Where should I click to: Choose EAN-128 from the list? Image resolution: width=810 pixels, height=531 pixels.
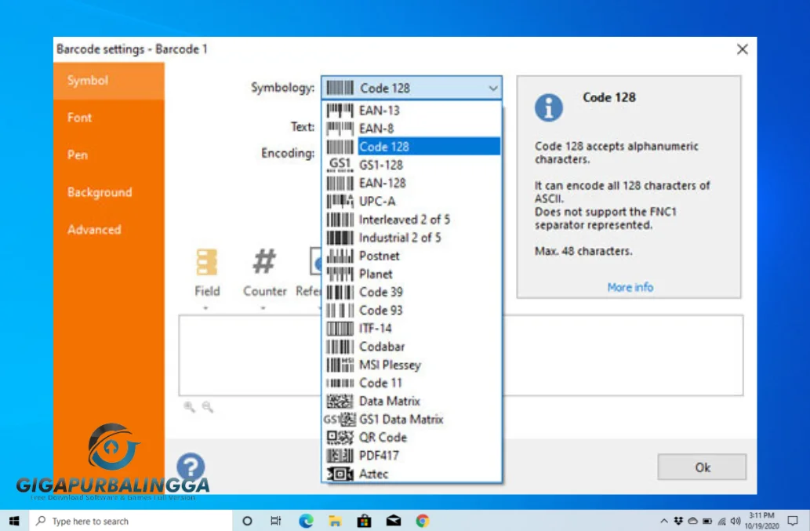411,183
